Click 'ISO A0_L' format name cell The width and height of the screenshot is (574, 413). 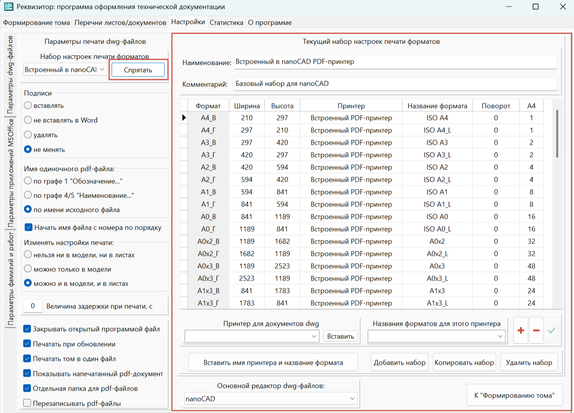click(x=437, y=229)
